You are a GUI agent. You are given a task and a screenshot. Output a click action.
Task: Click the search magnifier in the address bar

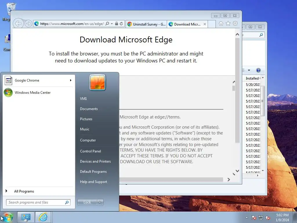point(107,24)
